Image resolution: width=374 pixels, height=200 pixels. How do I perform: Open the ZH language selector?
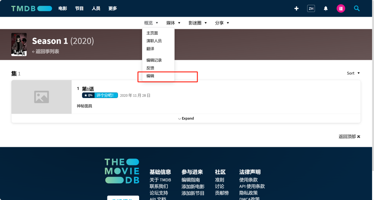311,8
